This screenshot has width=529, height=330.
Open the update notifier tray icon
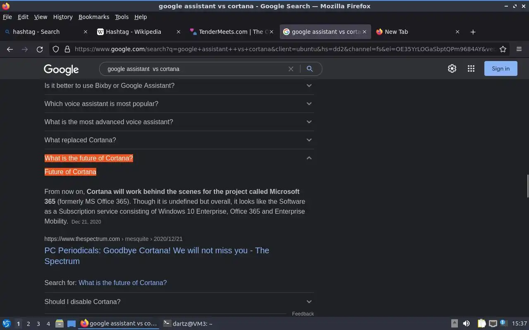click(503, 323)
